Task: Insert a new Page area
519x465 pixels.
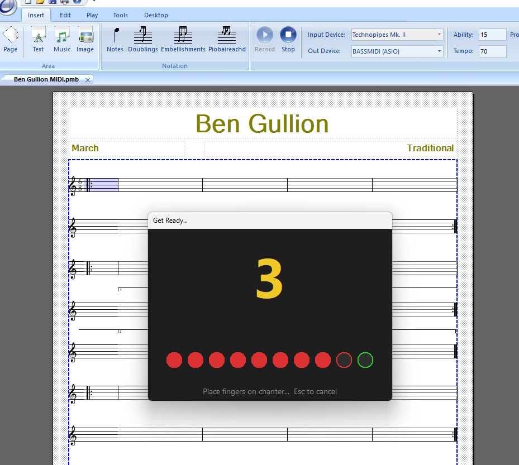Action: [x=10, y=40]
